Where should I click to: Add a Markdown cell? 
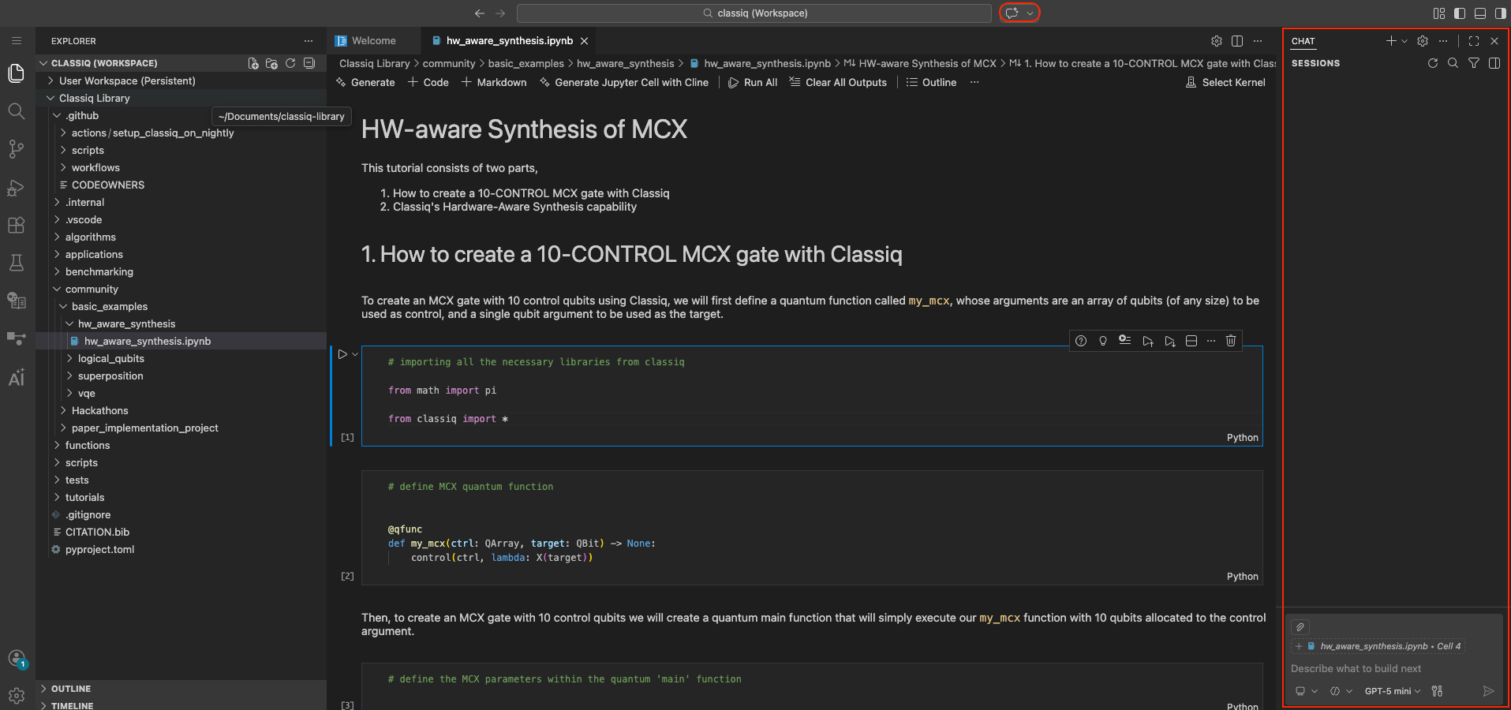pos(494,82)
